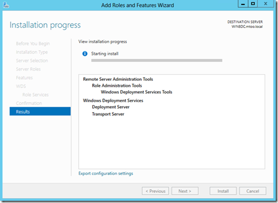Click the Add Roles and Features Wizard title
The height and width of the screenshot is (203, 278).
point(137,5)
